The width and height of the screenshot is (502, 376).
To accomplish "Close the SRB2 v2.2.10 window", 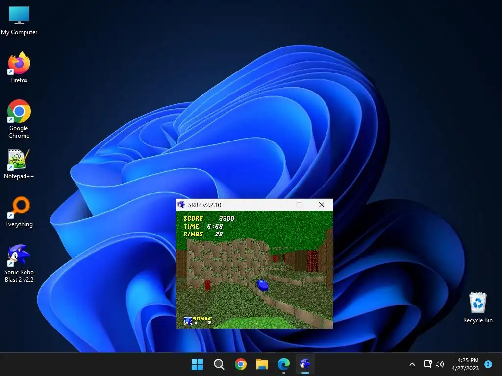I will (322, 205).
